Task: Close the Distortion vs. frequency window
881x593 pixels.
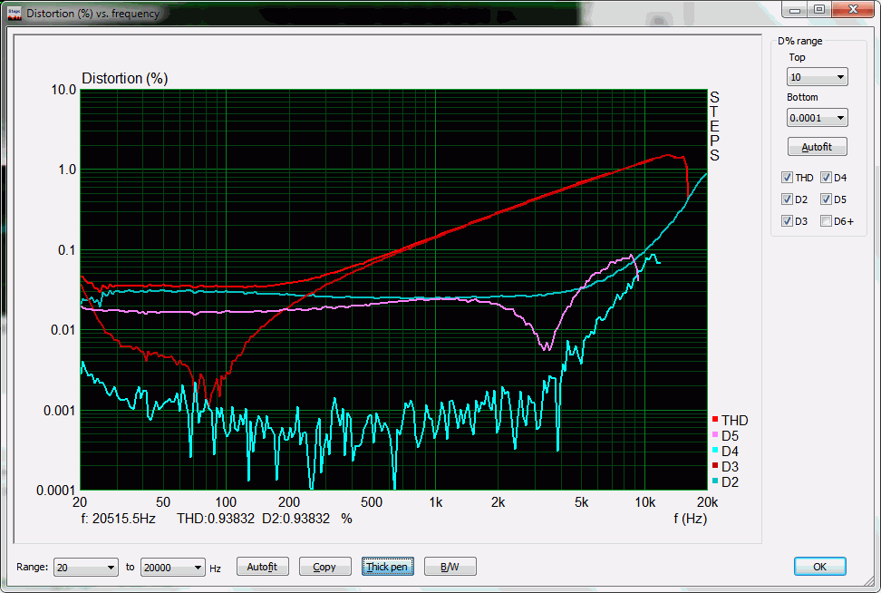Action: pyautogui.click(x=852, y=9)
